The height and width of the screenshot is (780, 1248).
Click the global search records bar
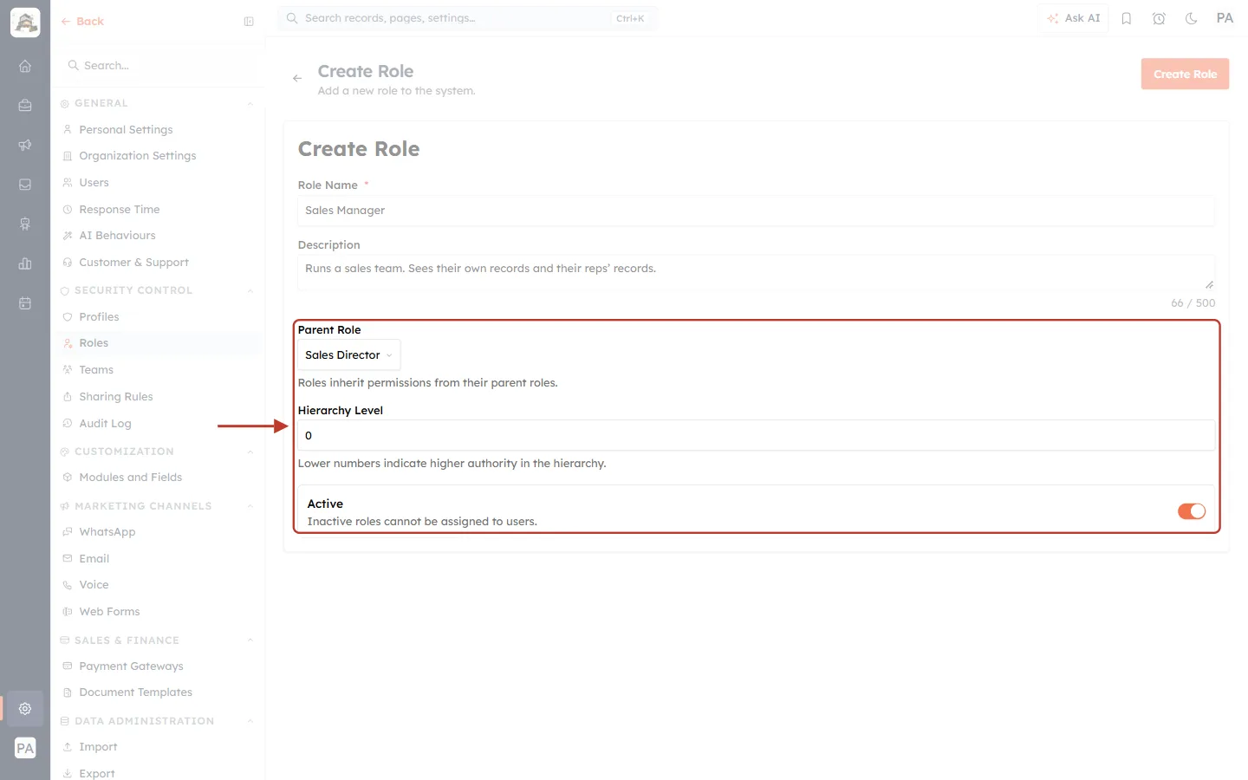click(x=468, y=18)
